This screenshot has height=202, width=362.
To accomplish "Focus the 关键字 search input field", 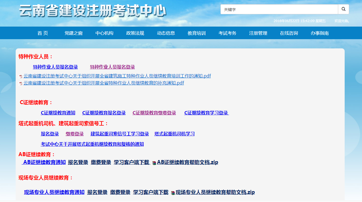I will tap(279, 9).
